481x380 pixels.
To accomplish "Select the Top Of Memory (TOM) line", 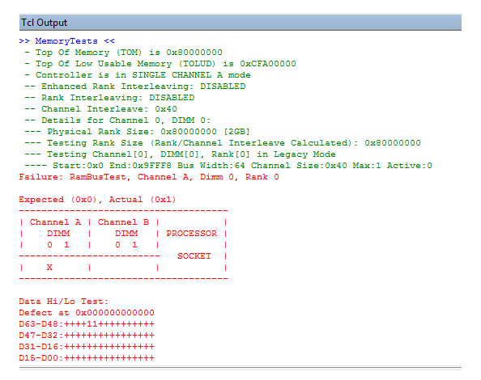I will coord(124,53).
